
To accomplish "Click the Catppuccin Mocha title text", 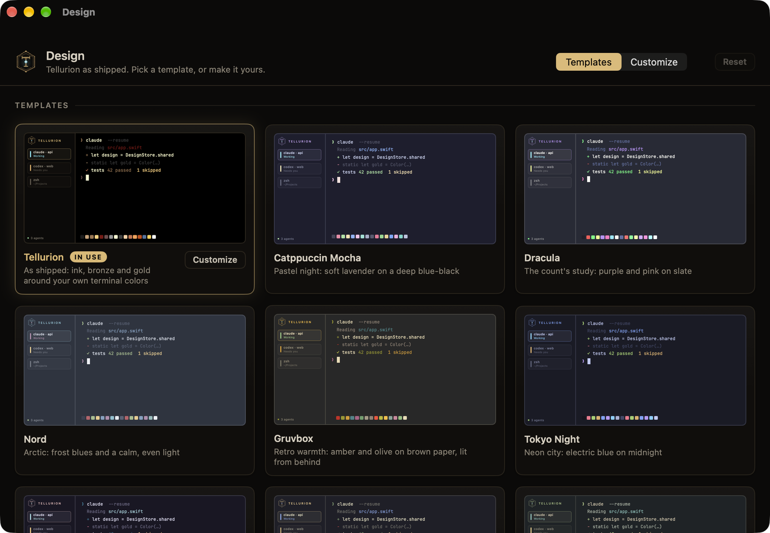I will 317,258.
